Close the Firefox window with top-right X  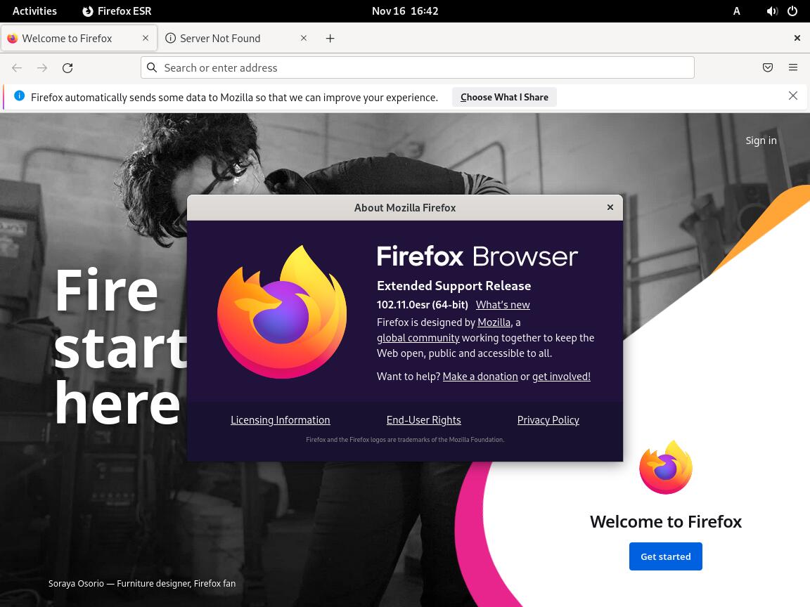tap(797, 38)
